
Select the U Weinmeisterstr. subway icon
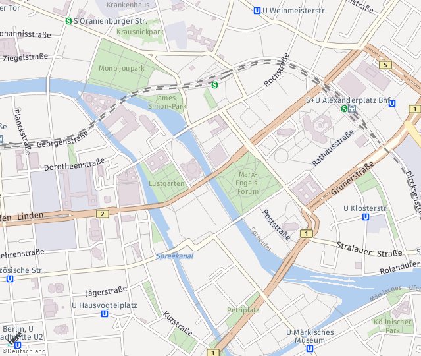[257, 11]
